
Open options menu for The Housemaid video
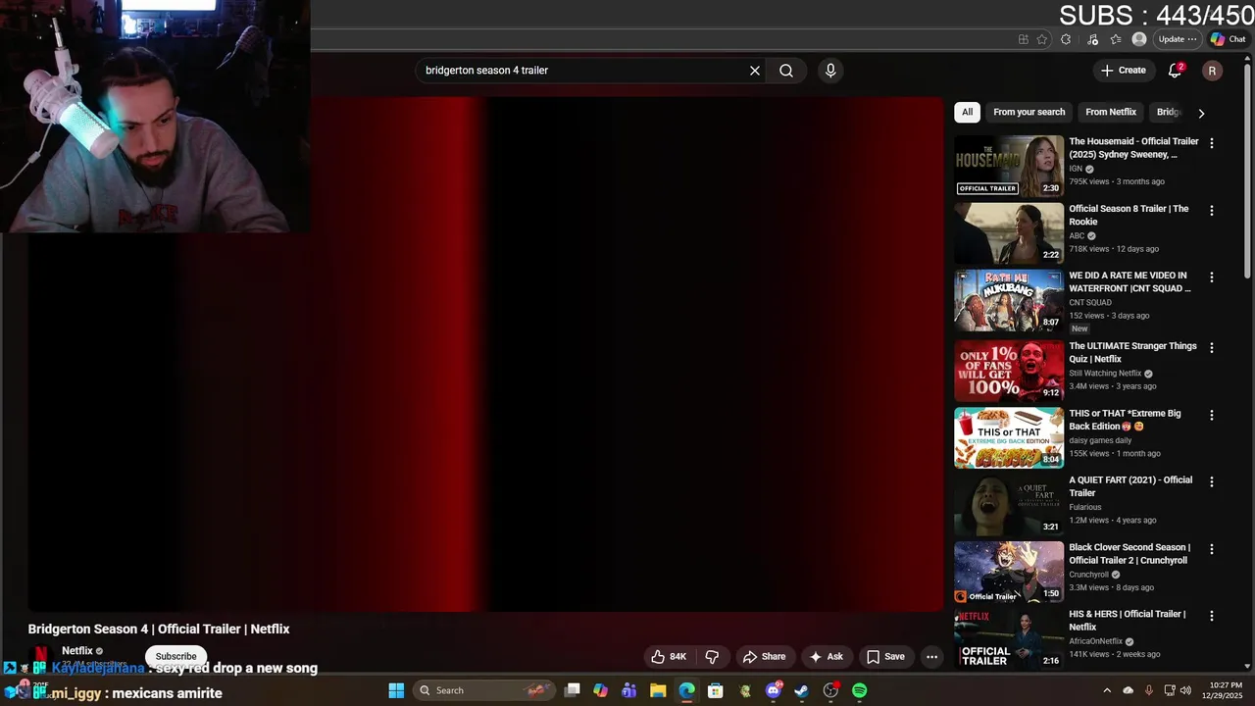pyautogui.click(x=1212, y=143)
